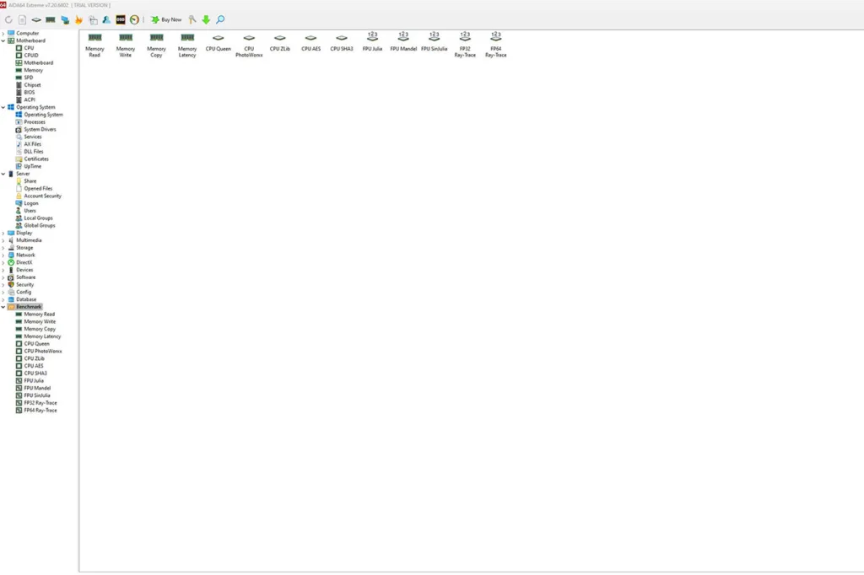Collapse the Benchmark tree node arrow
The height and width of the screenshot is (575, 864).
click(x=3, y=307)
